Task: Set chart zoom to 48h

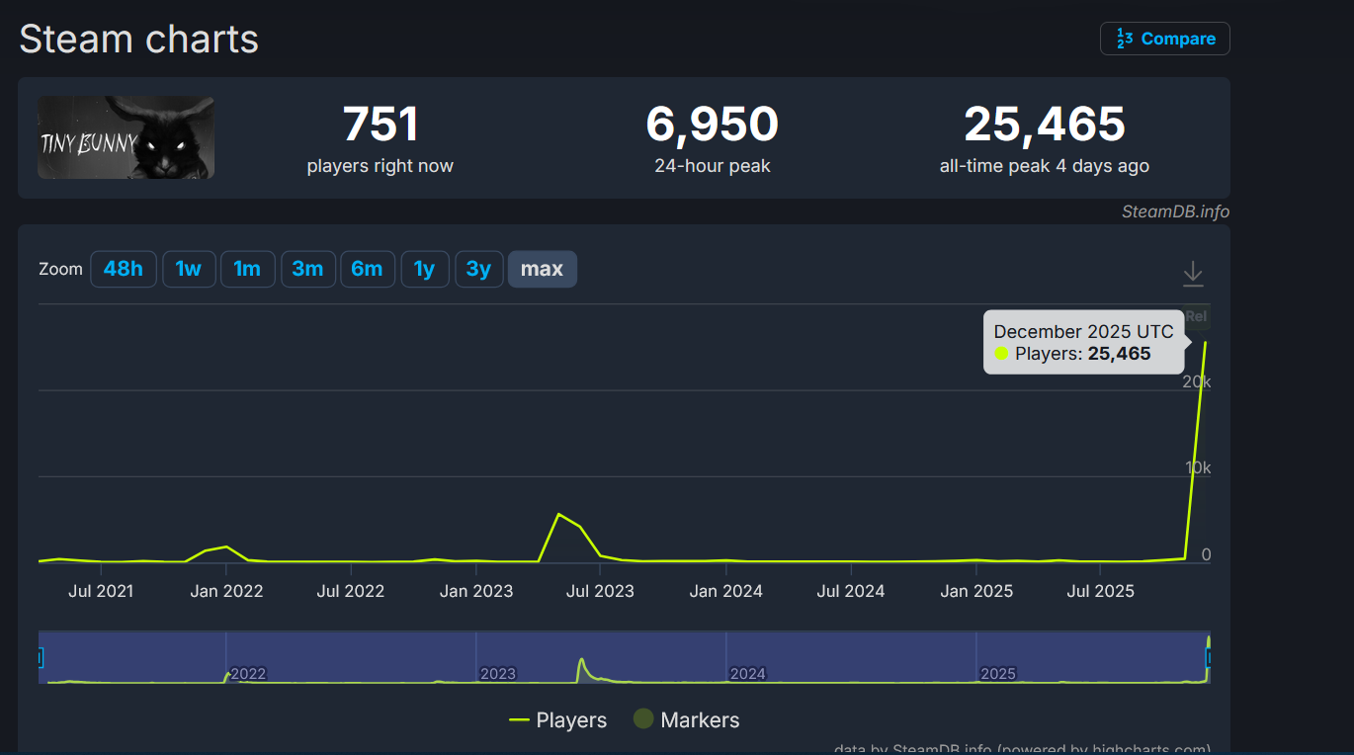Action: coord(124,269)
